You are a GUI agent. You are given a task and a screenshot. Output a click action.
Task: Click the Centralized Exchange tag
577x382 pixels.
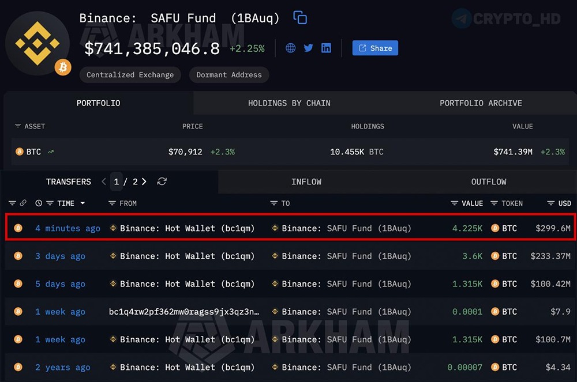tap(130, 75)
